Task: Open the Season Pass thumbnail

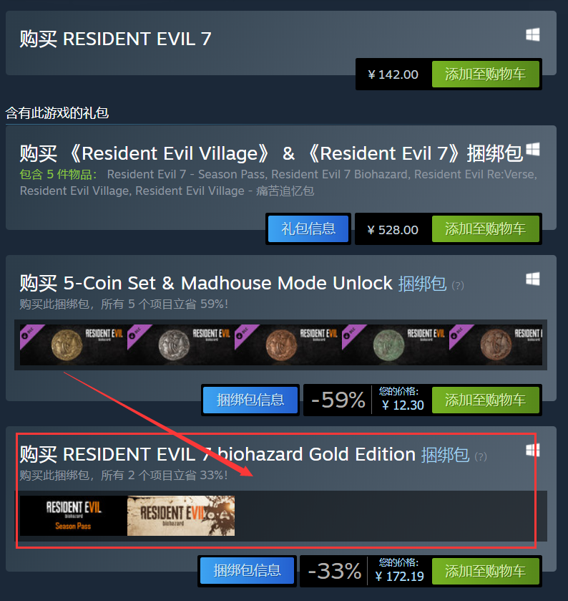Action: tap(74, 516)
